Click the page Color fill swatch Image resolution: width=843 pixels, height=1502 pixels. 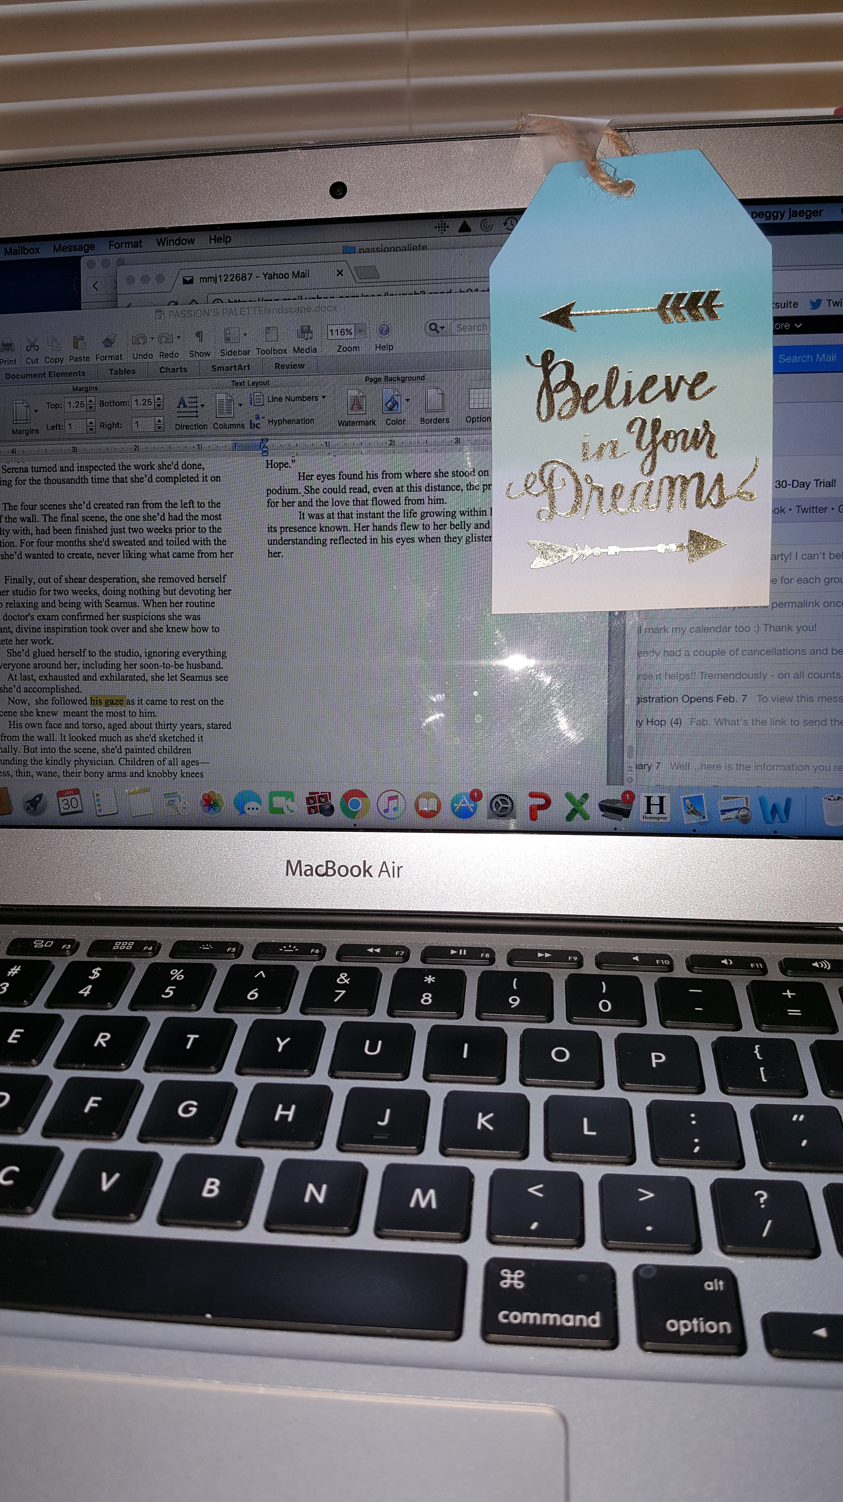pyautogui.click(x=392, y=402)
